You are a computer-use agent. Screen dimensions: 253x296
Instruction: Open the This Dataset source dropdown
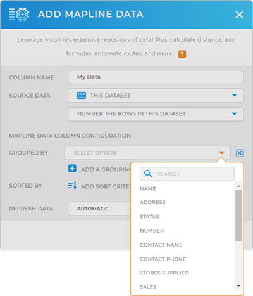156,96
